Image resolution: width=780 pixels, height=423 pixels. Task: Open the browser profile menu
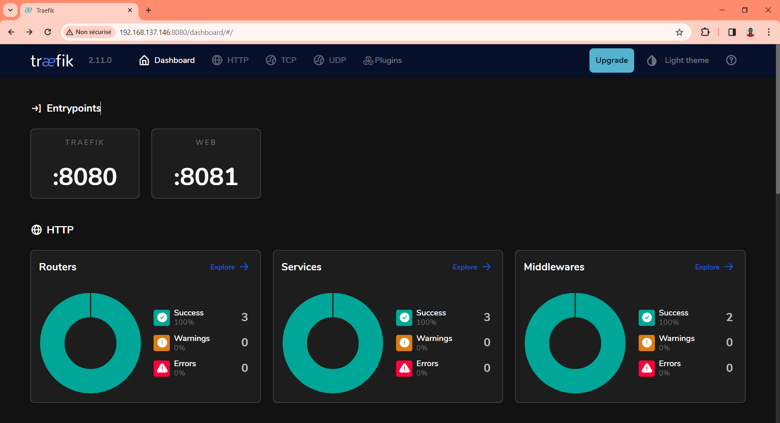(750, 32)
